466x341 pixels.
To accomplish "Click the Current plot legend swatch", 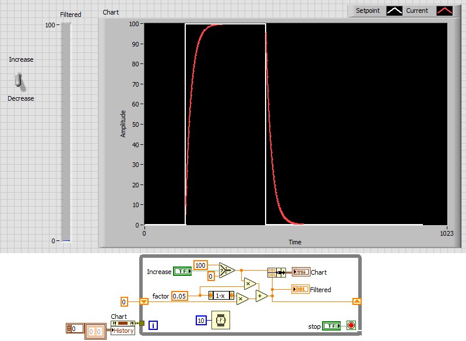I will pyautogui.click(x=444, y=11).
